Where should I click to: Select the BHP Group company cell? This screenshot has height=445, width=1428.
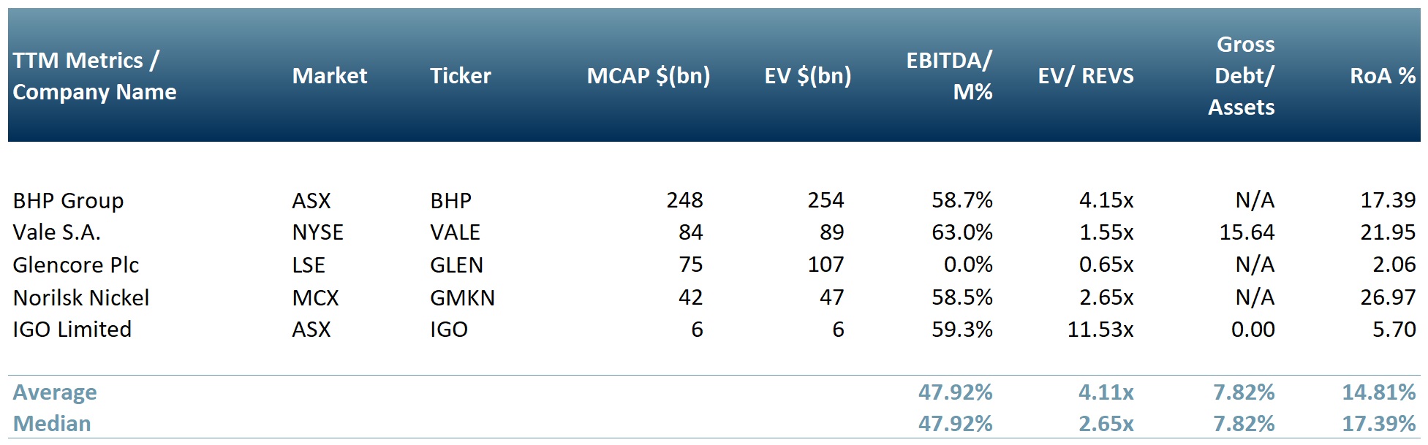click(68, 200)
